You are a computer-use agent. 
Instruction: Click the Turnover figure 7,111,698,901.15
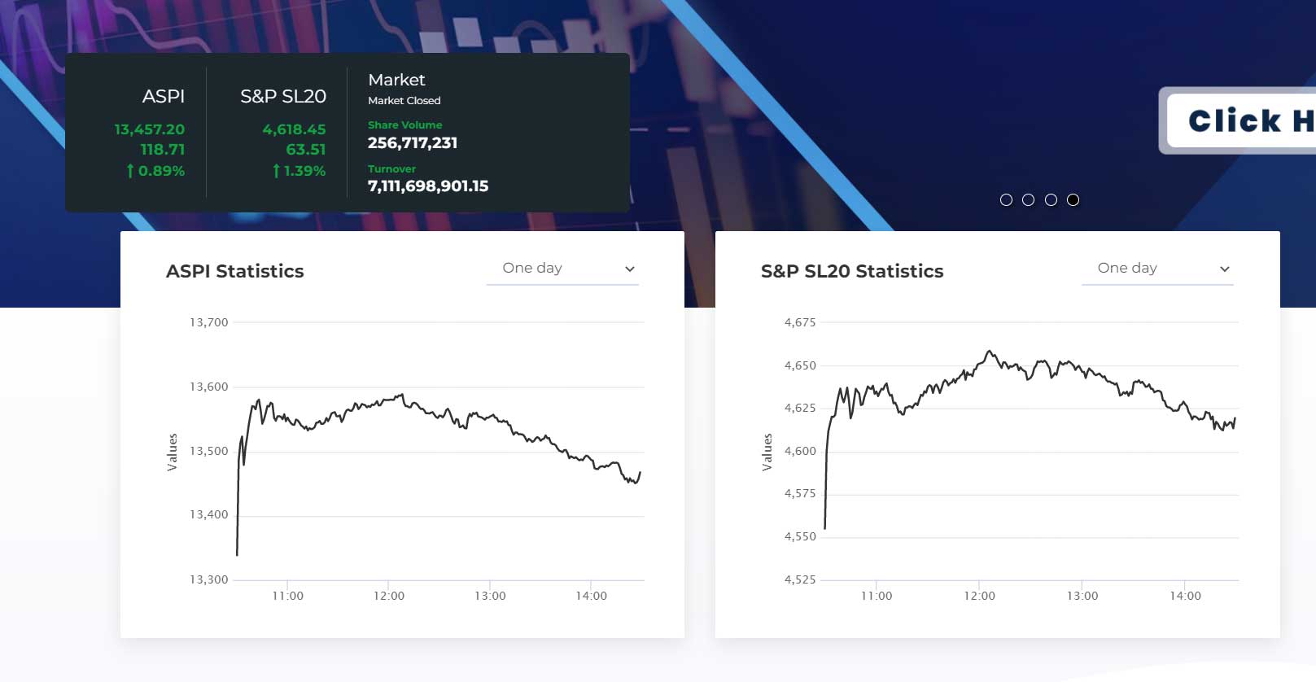coord(428,186)
